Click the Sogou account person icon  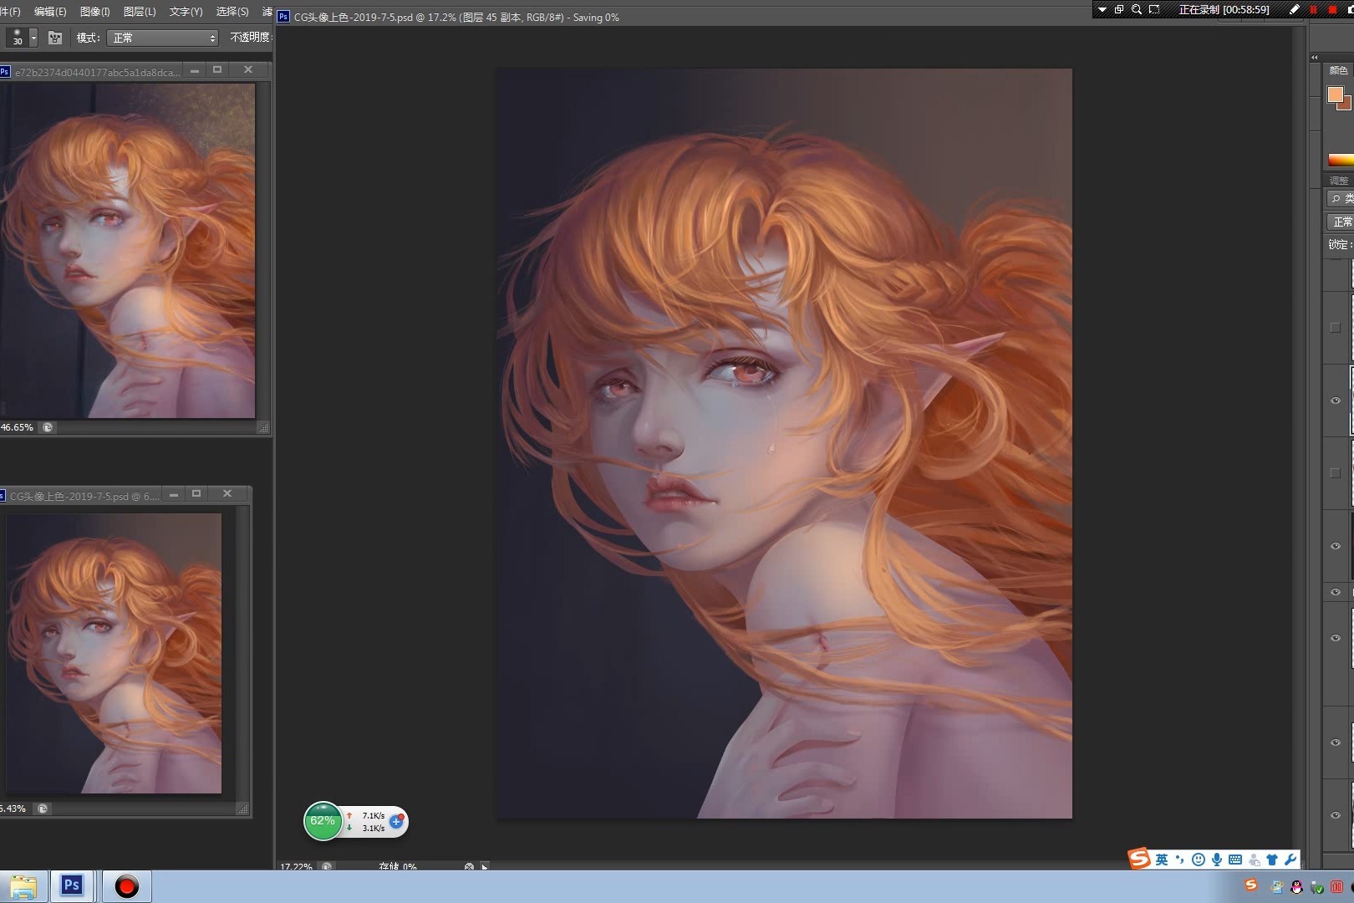(x=1254, y=860)
